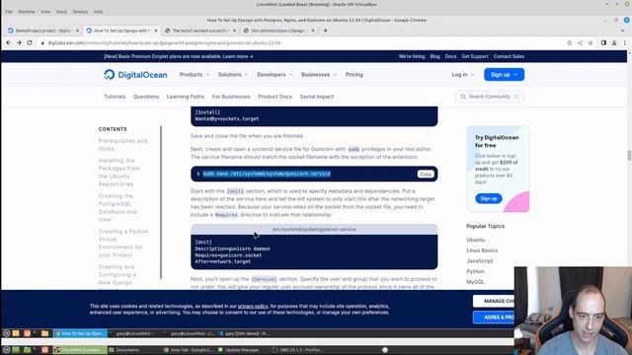The width and height of the screenshot is (632, 355).
Task: Open the VirtualBox Help menu
Action: tap(98, 12)
